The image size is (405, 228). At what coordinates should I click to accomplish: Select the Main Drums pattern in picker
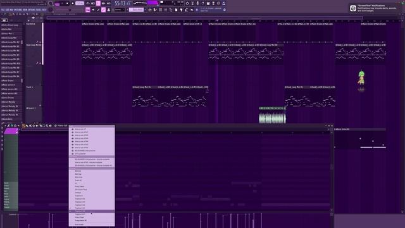pos(8,80)
